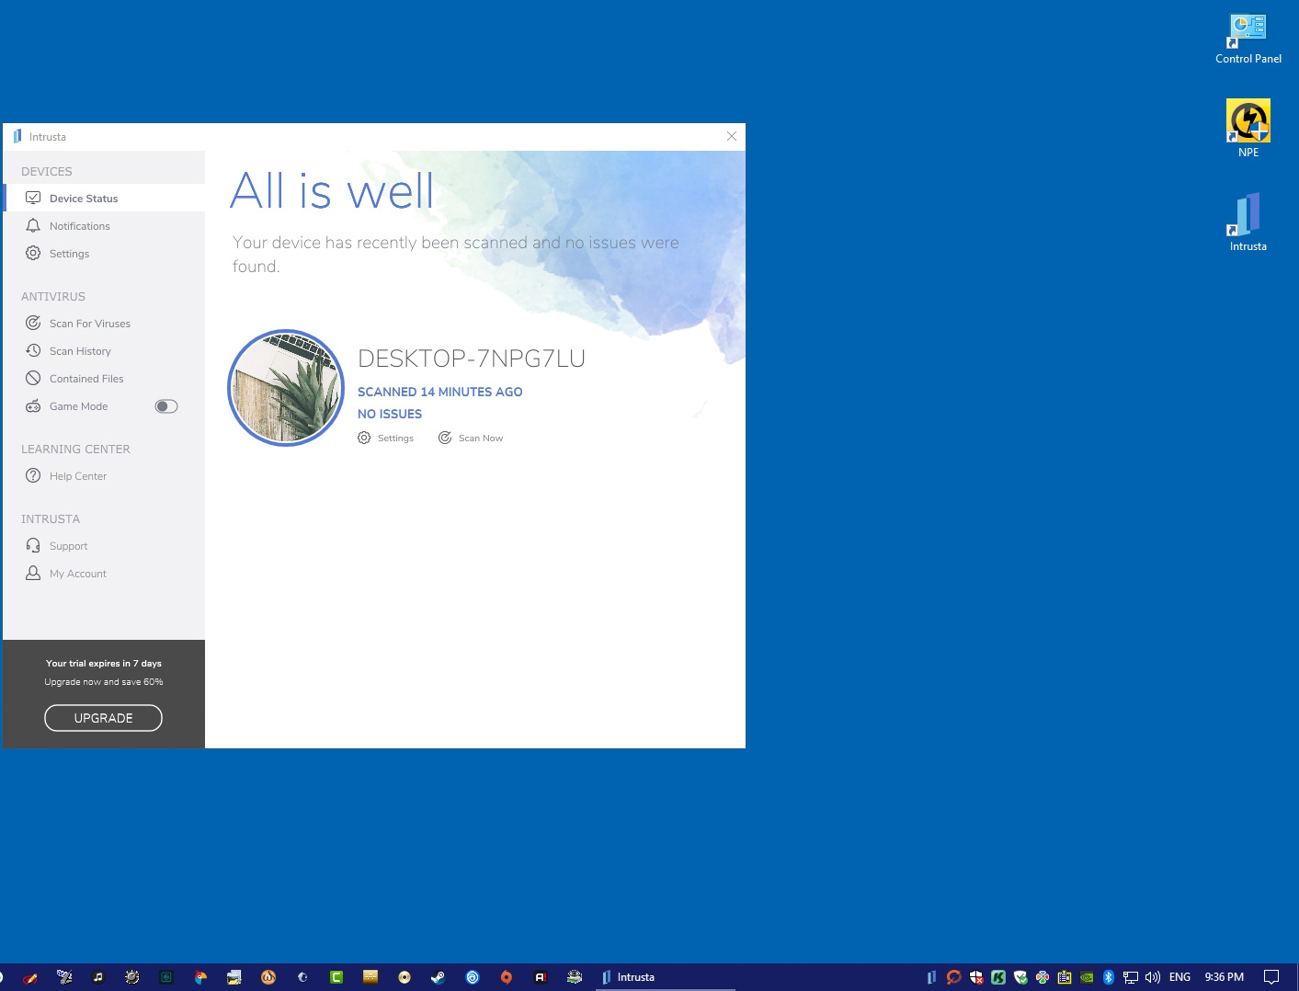This screenshot has height=991, width=1299.
Task: Click Intrusta taskbar button
Action: point(666,977)
